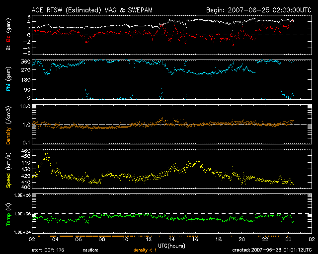Image resolution: width=318 pixels, height=254 pixels.
Task: Click the 16 hour tick label
Action: click(195, 239)
